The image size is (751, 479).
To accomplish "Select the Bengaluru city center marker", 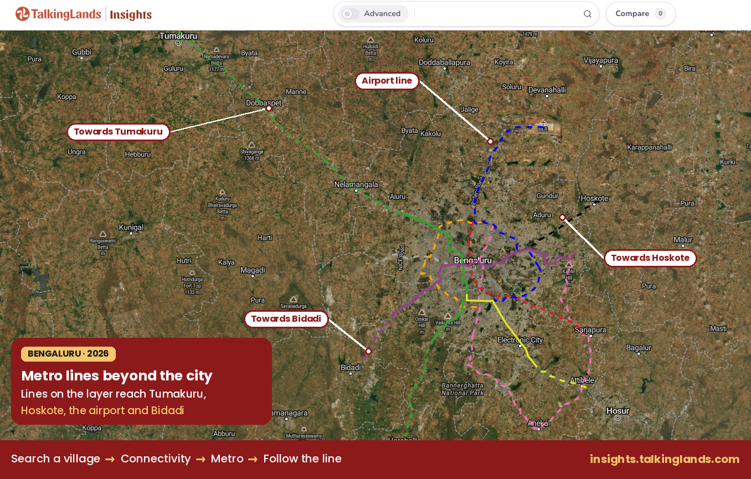I will pos(472,267).
